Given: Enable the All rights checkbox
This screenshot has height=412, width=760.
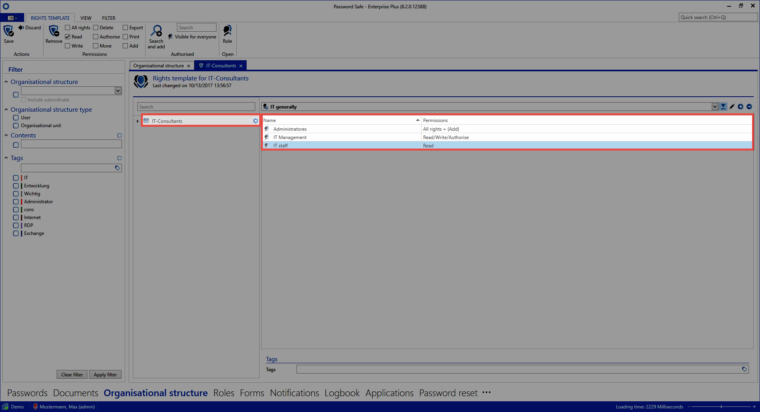Looking at the screenshot, I should pos(68,28).
